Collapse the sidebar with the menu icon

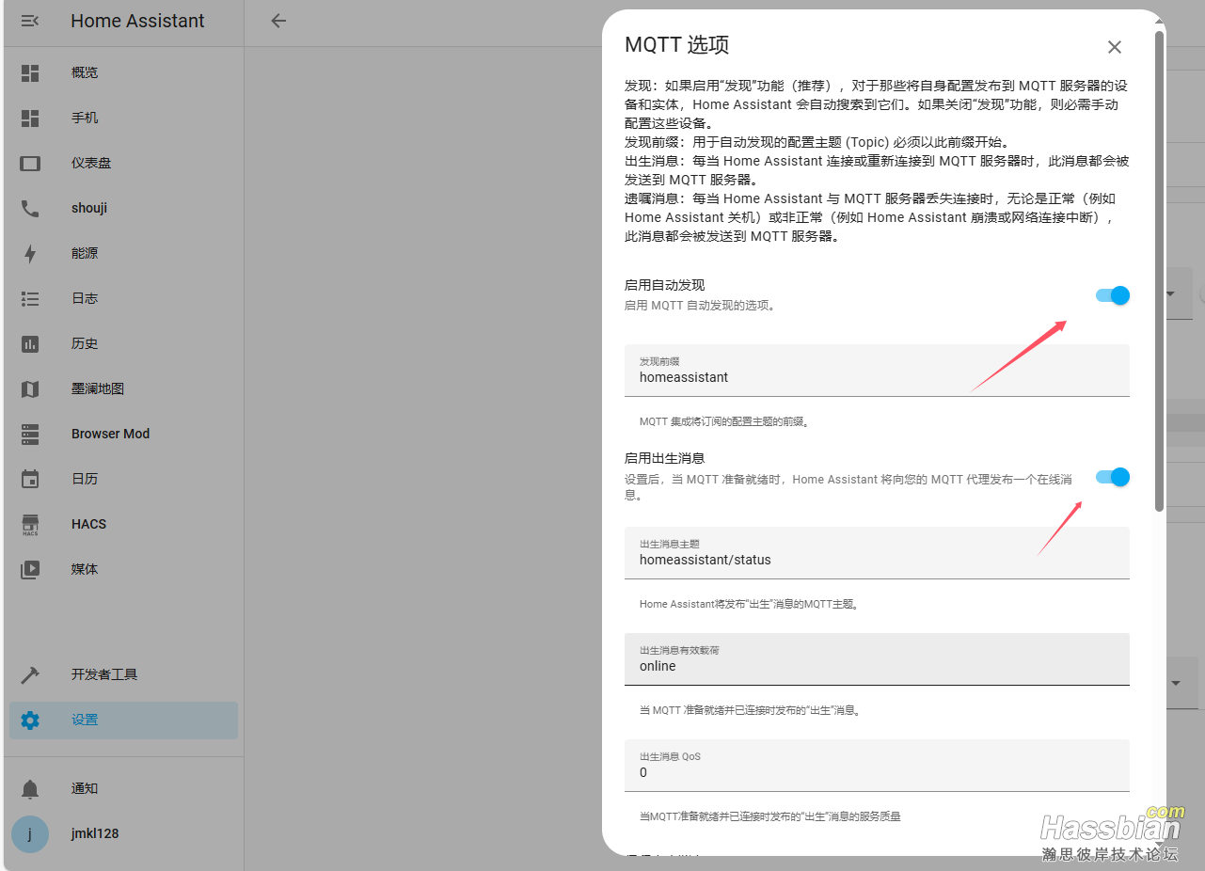30,21
